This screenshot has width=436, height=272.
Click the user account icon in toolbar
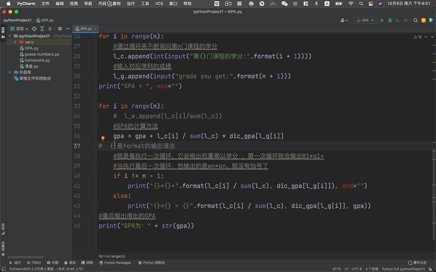point(344,20)
